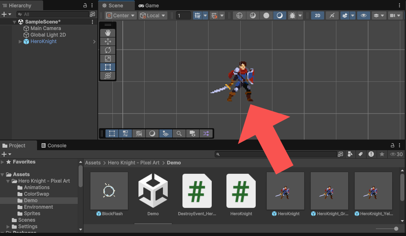Click the wireframe globe draw mode icon

pyautogui.click(x=239, y=15)
